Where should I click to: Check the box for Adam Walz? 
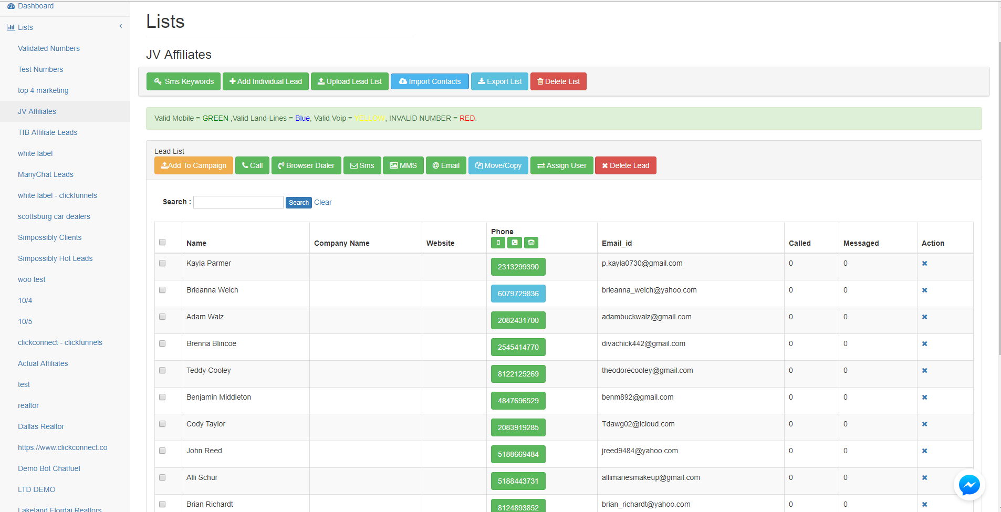[162, 317]
